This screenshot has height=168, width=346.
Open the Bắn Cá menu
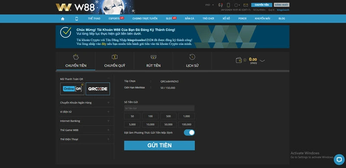pos(189,19)
